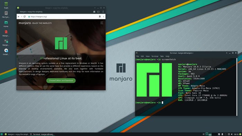Click the 'WM Theme: Adapta-Maia' line

(x=192, y=86)
